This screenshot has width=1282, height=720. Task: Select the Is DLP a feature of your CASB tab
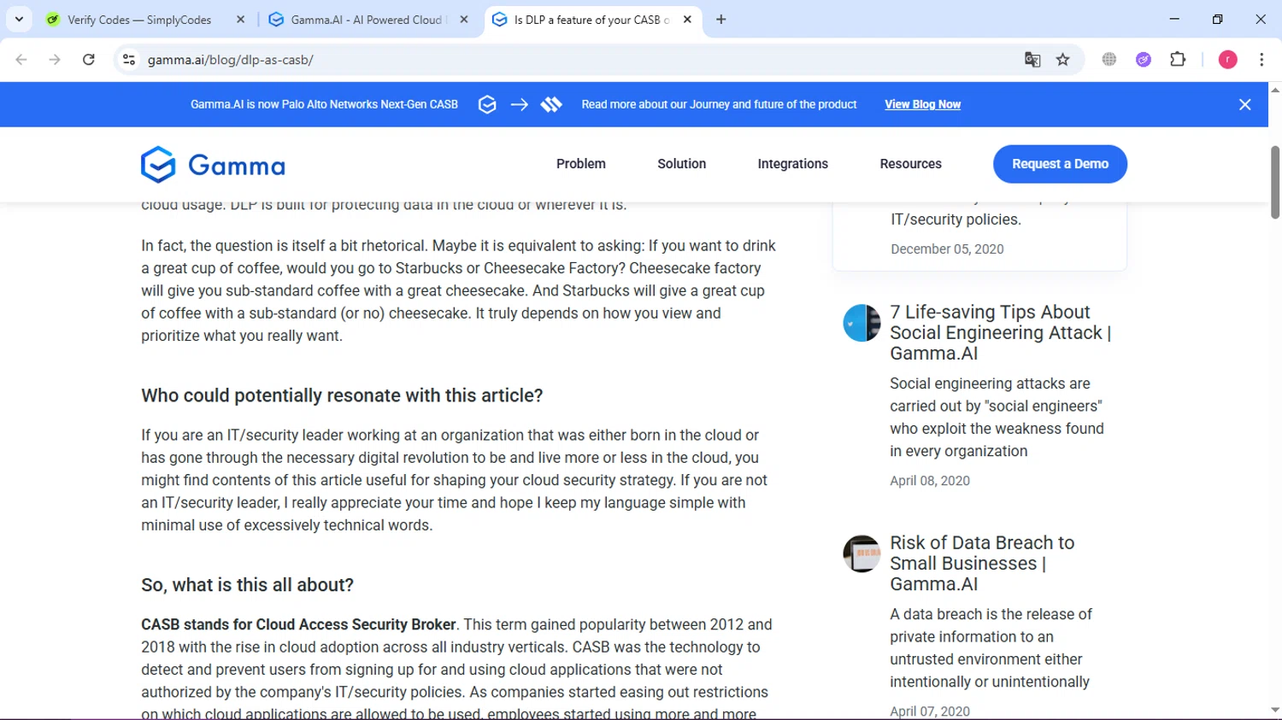click(592, 20)
